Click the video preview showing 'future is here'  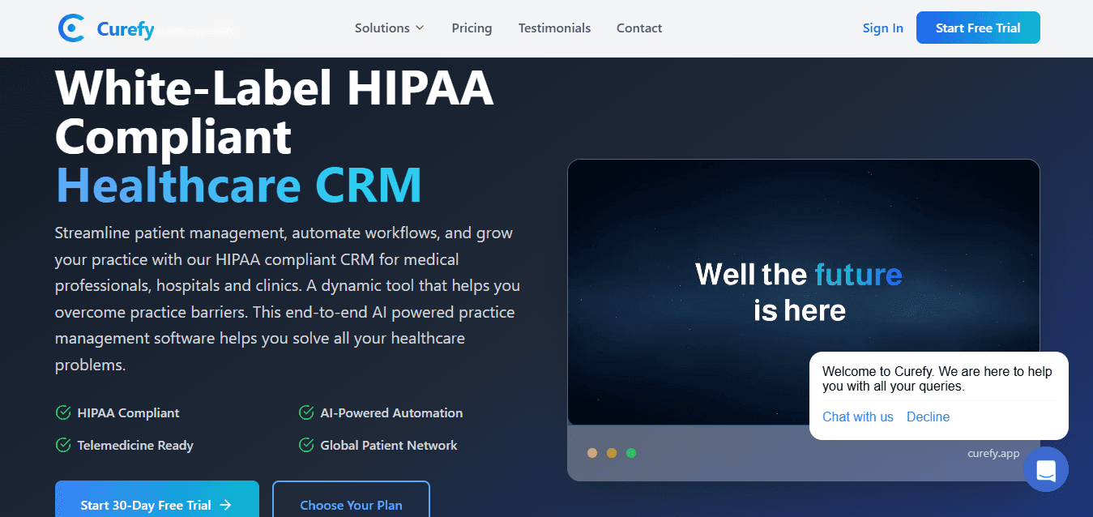coord(803,292)
